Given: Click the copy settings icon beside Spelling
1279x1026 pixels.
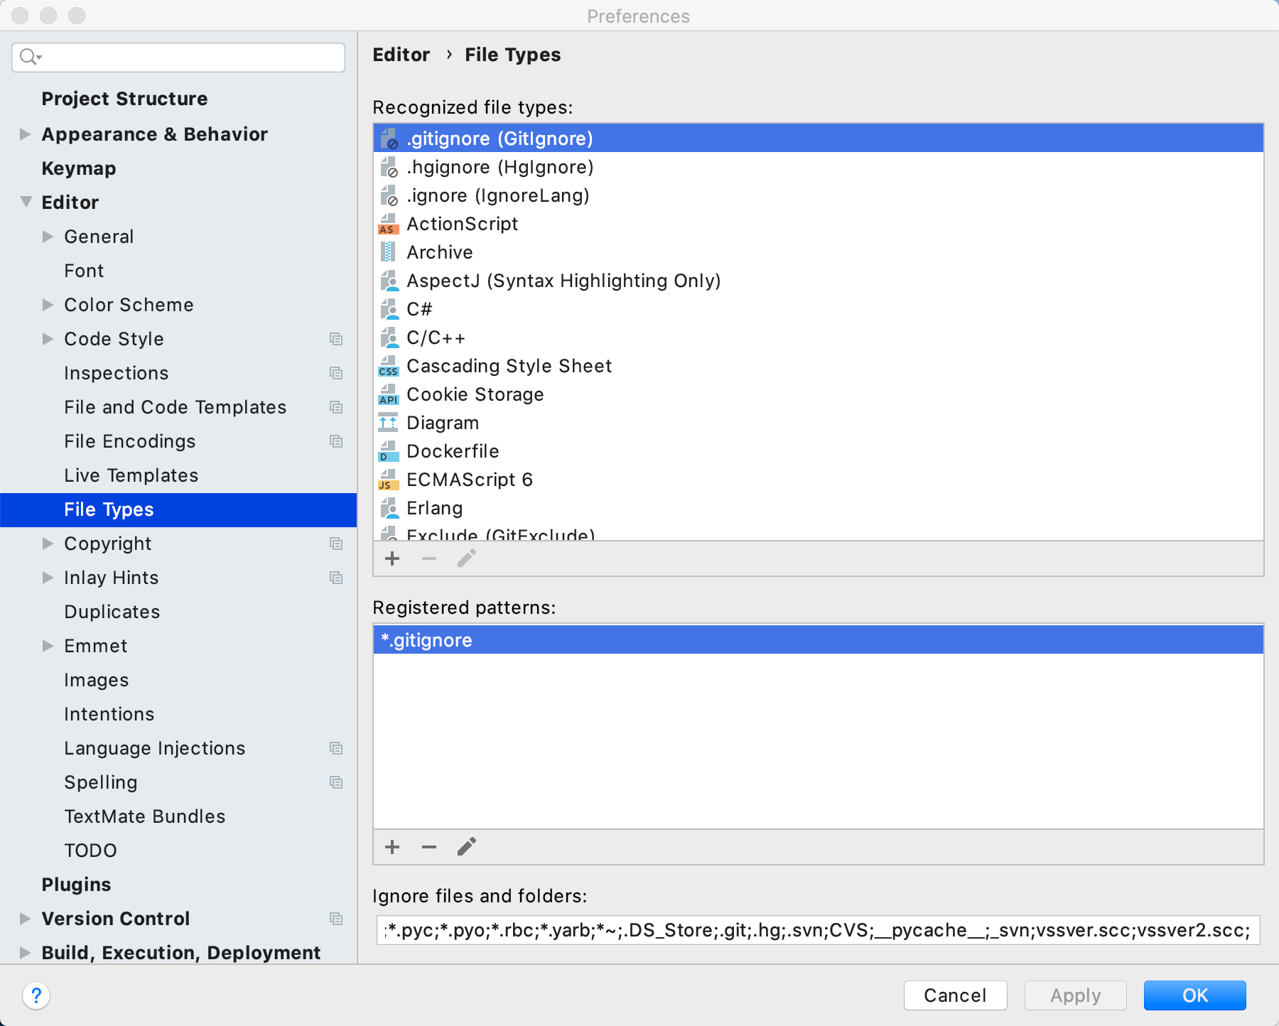Looking at the screenshot, I should pos(336,782).
